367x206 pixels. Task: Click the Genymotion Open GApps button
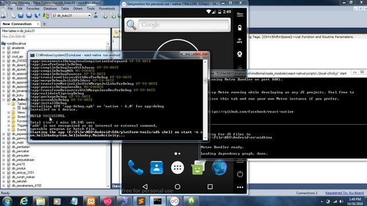240,15
